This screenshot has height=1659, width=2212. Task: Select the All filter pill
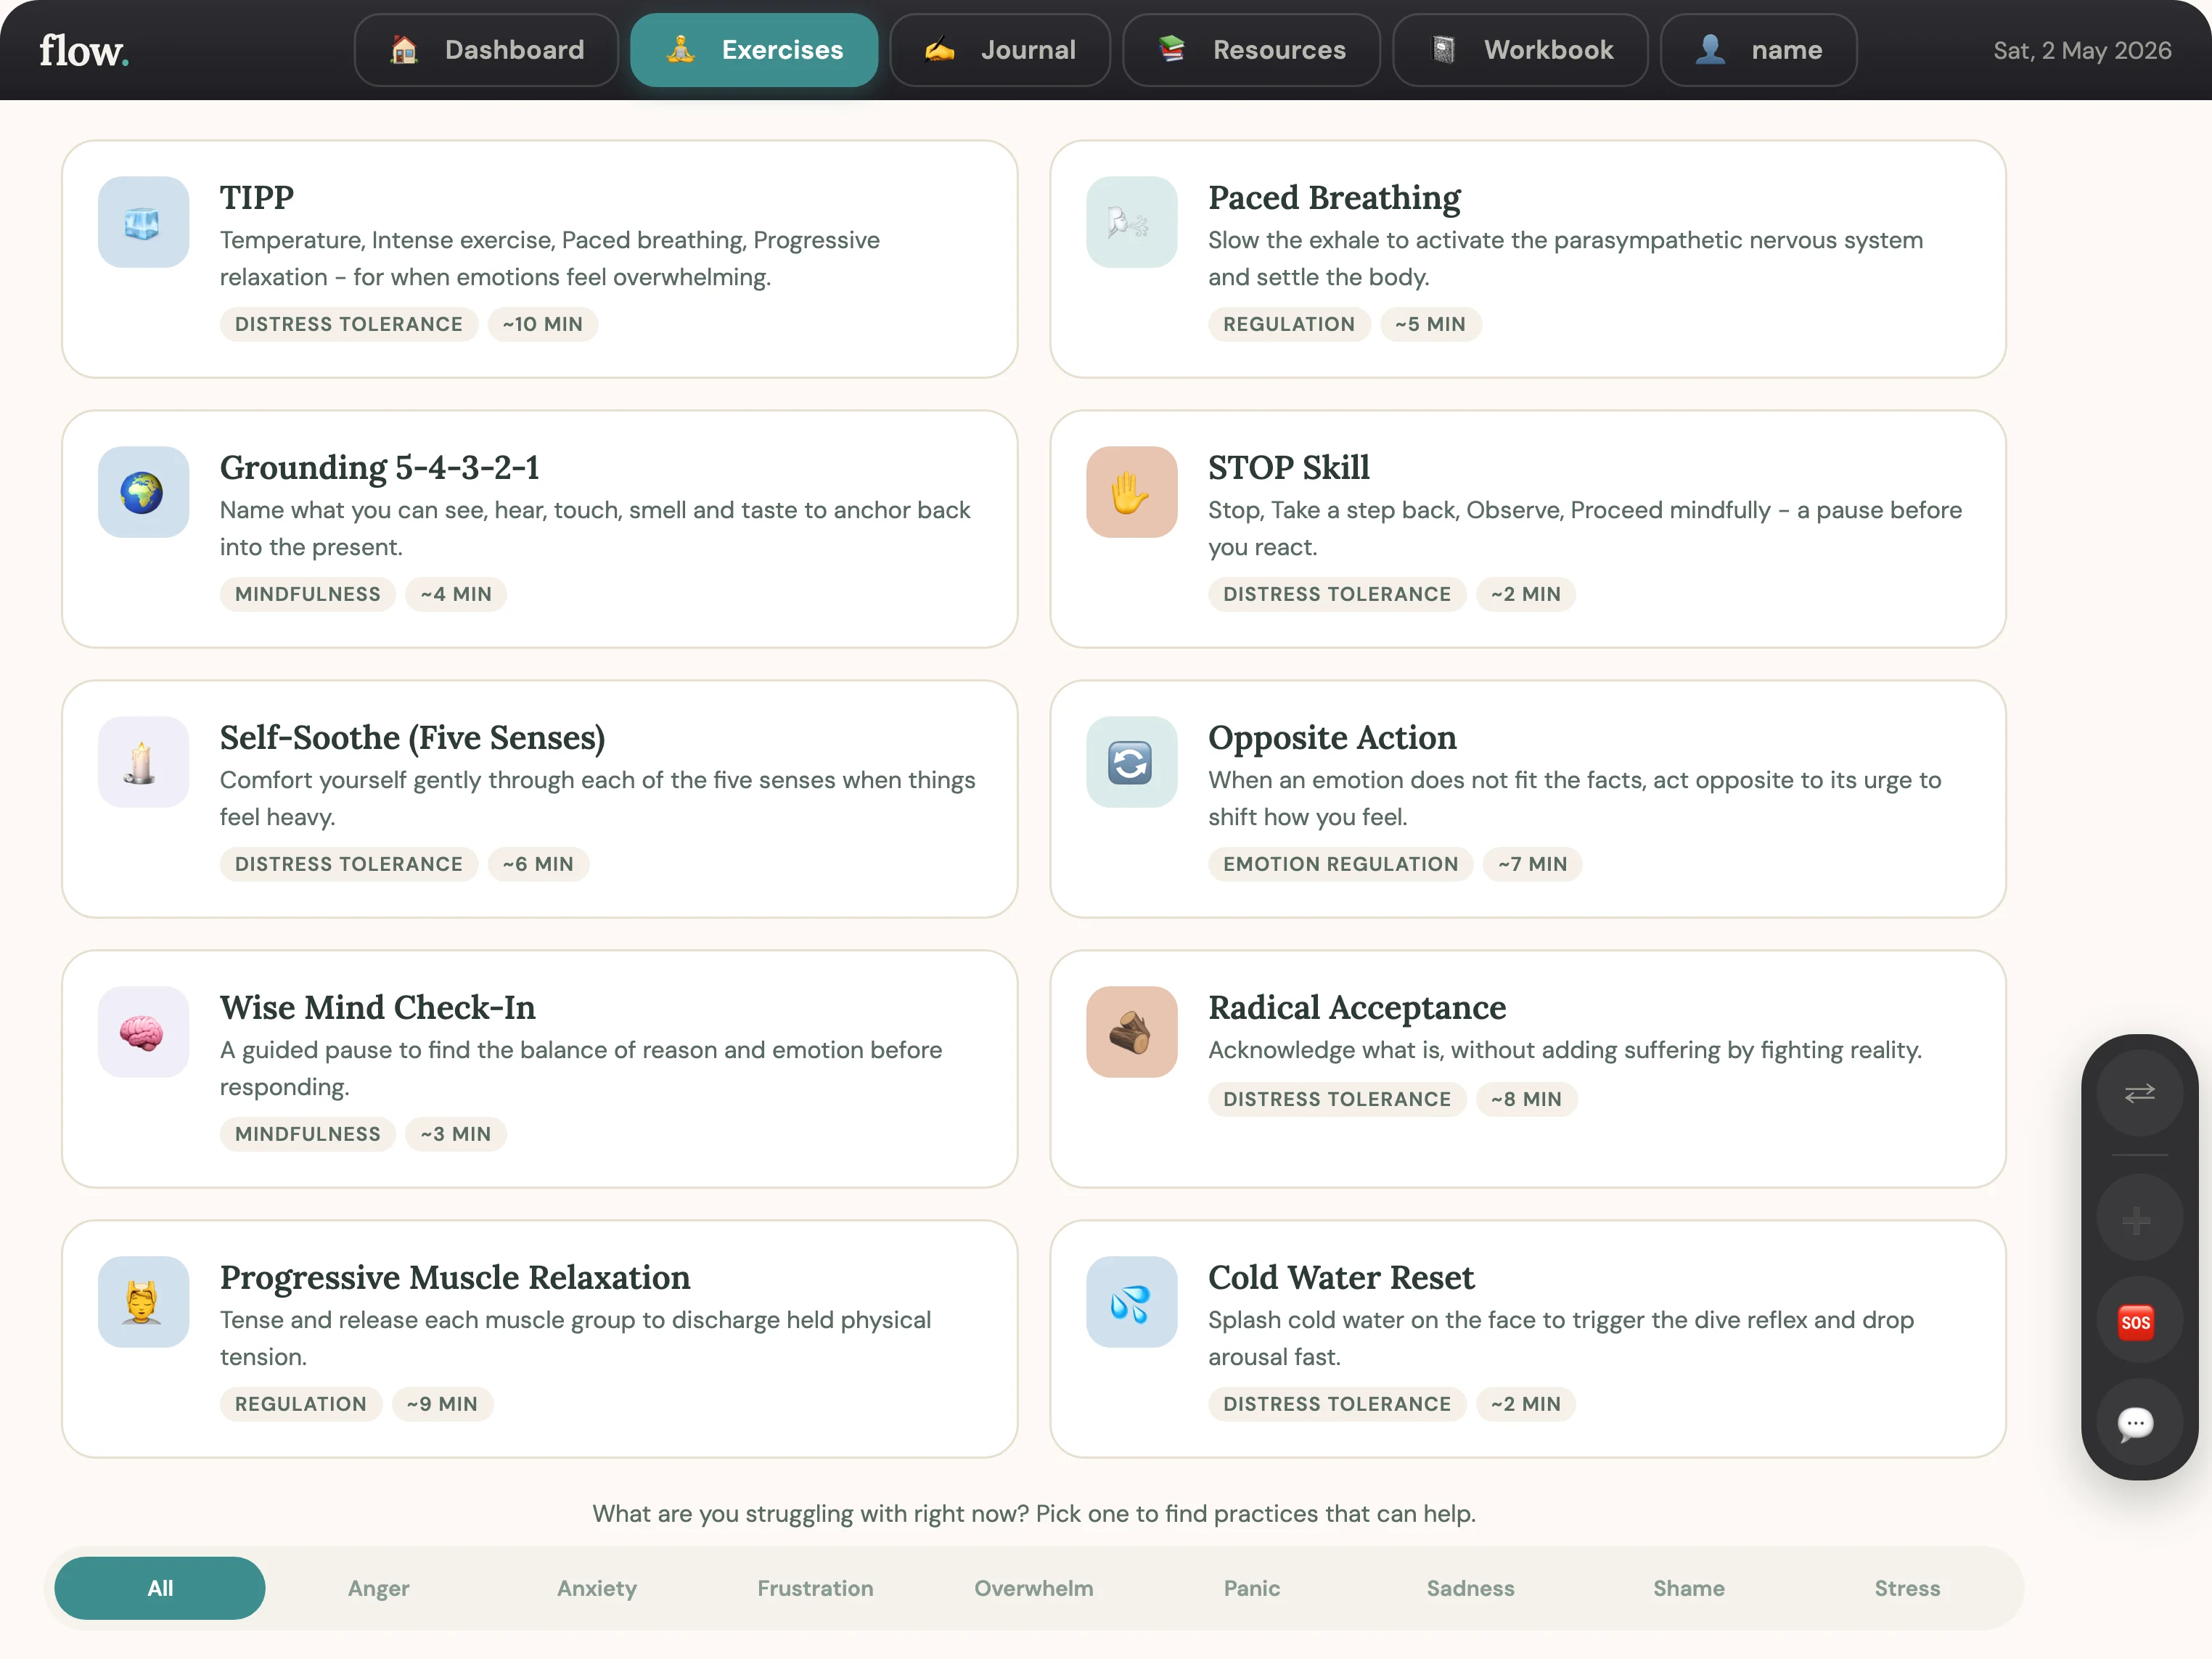(x=160, y=1588)
